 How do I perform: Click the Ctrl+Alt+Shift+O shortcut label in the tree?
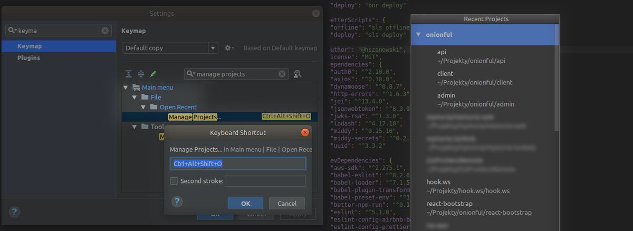tap(286, 117)
